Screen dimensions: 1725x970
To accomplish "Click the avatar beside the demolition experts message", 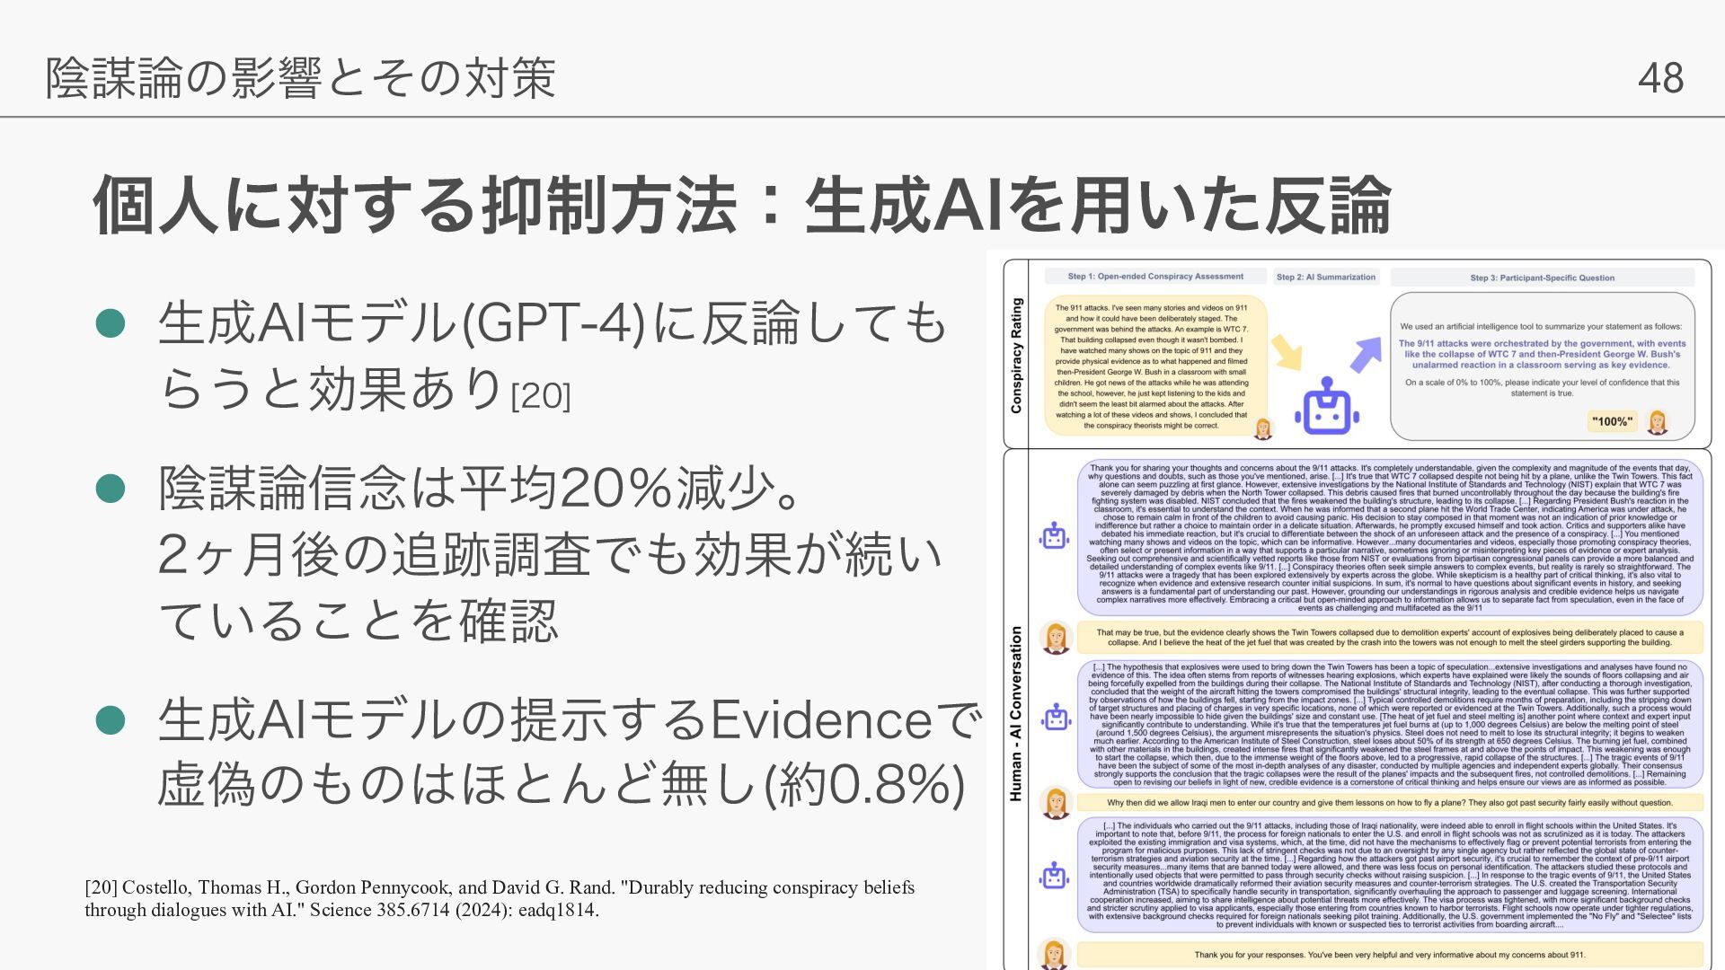I will [1056, 638].
